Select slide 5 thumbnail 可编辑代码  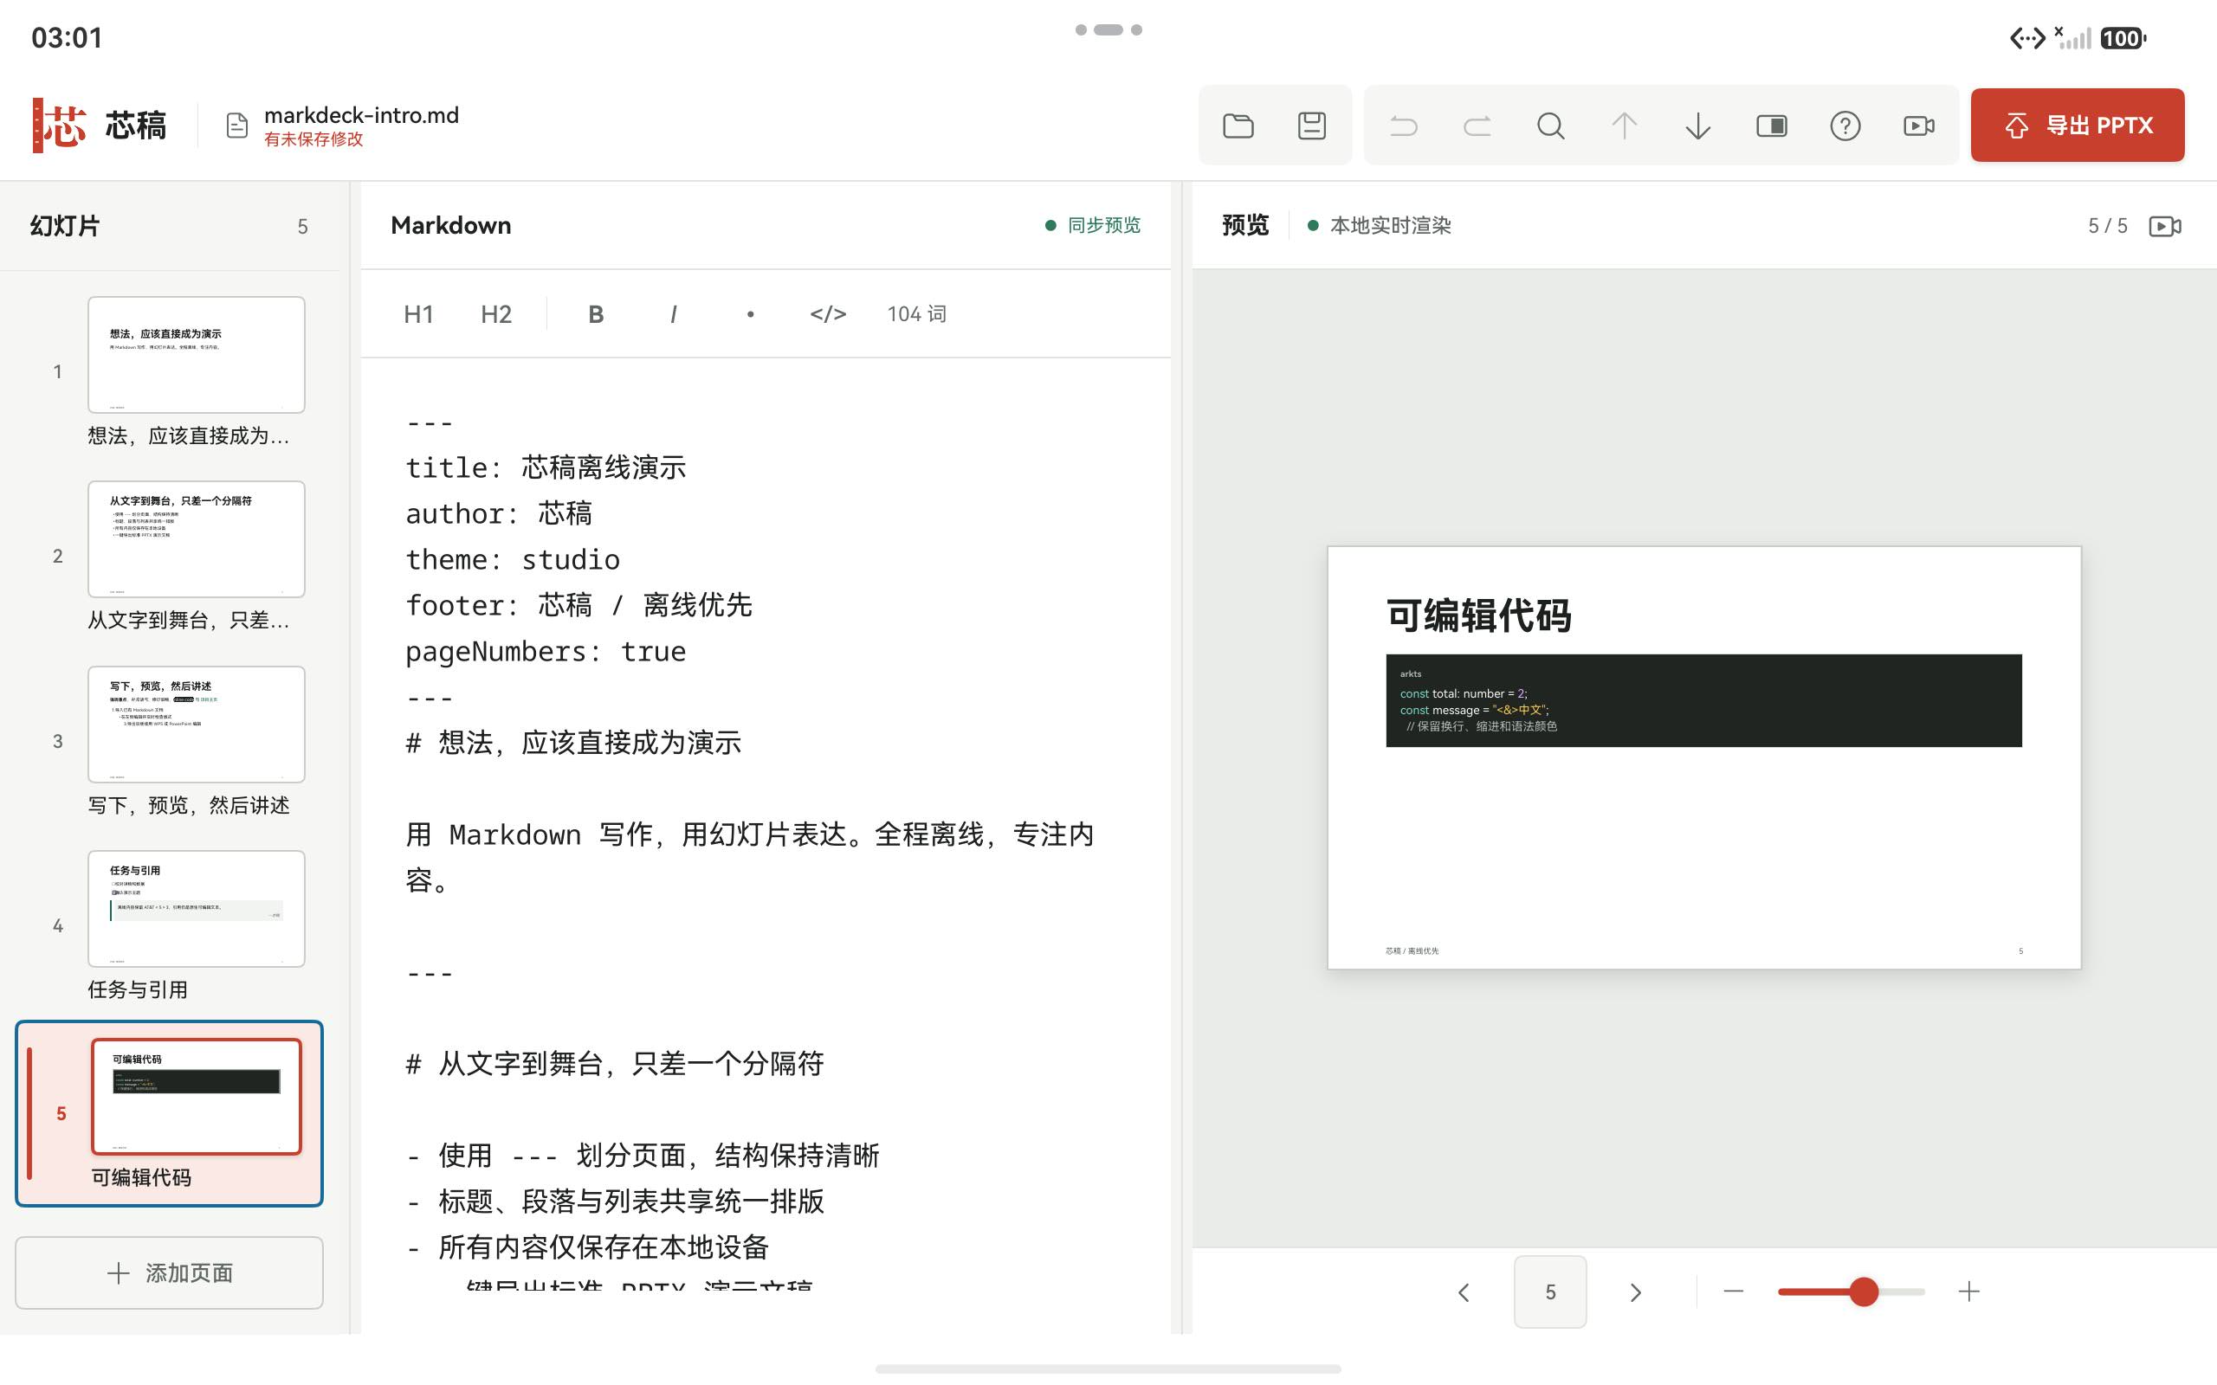click(x=196, y=1097)
